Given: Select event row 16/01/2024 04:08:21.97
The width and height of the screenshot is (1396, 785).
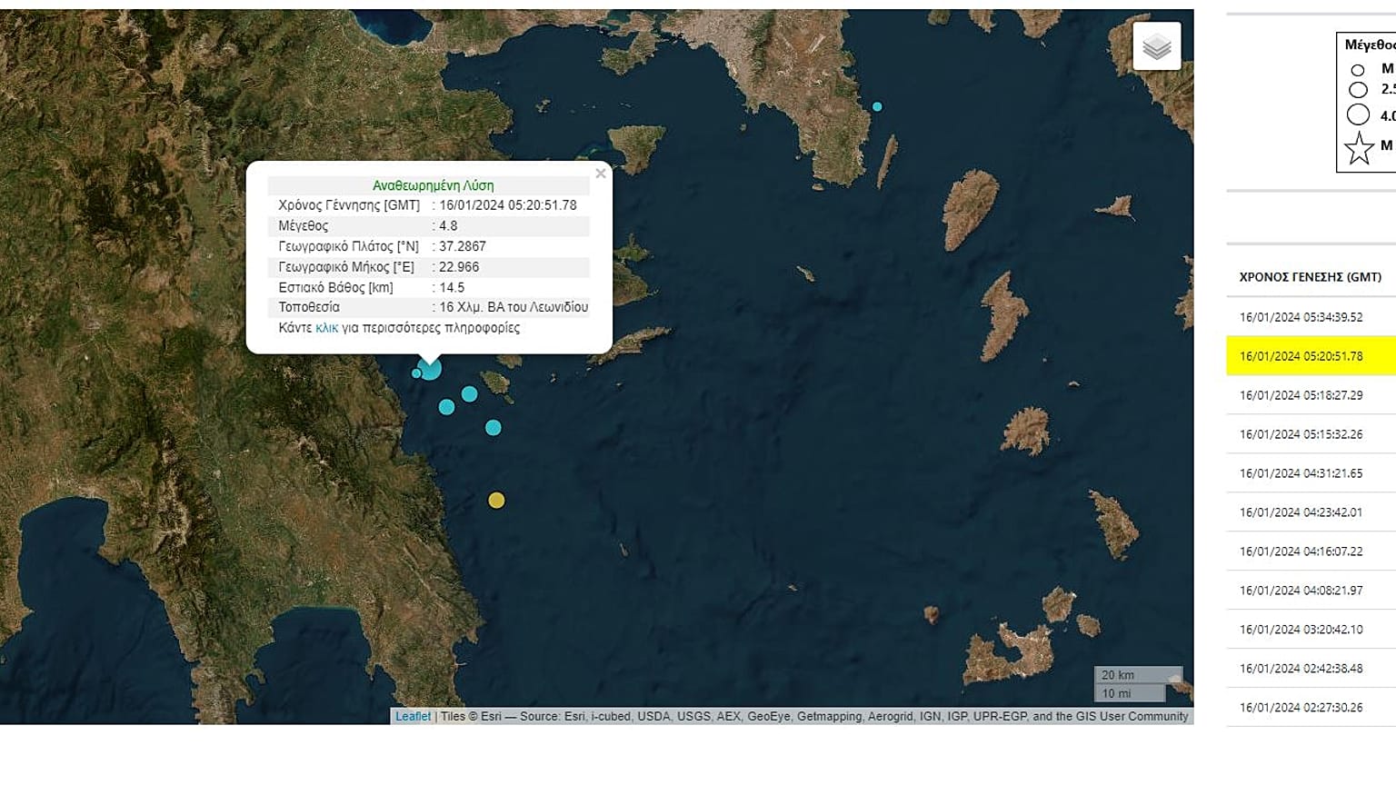Looking at the screenshot, I should (1311, 591).
